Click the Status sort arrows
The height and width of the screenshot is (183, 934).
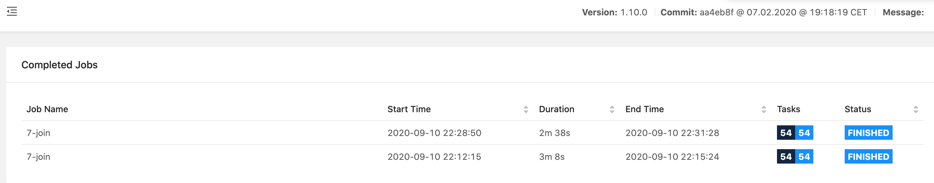pos(915,109)
